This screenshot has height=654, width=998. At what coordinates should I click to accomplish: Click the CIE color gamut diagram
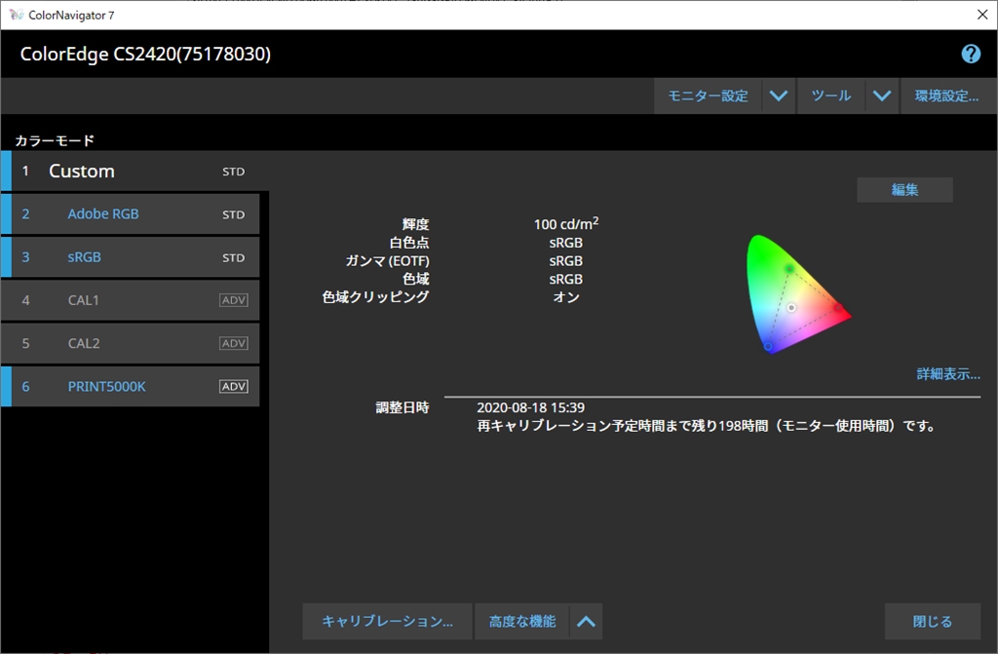pos(798,294)
